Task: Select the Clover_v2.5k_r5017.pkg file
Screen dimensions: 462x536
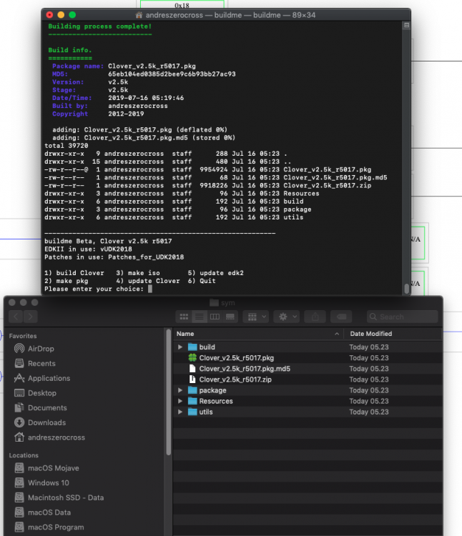Action: click(x=308, y=358)
